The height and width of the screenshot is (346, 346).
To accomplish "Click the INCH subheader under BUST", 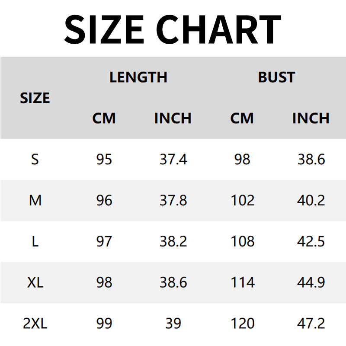I will [x=311, y=118].
